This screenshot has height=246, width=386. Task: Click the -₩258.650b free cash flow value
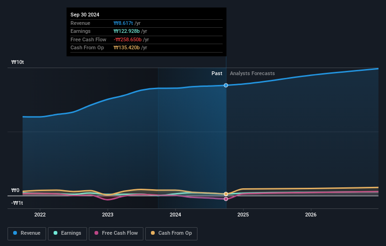tap(127, 39)
